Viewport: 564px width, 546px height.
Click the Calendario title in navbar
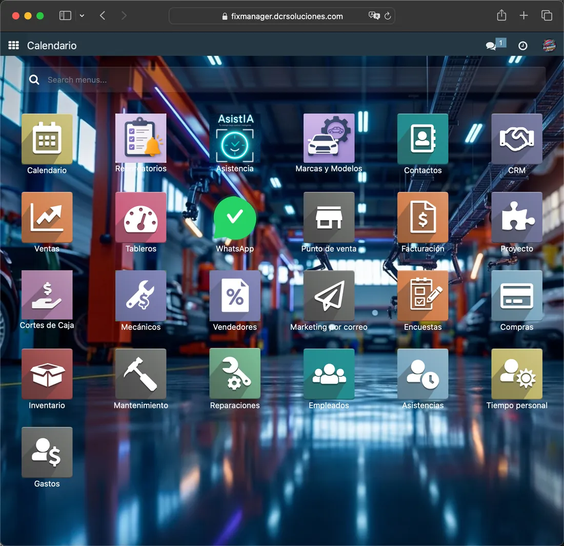click(52, 46)
